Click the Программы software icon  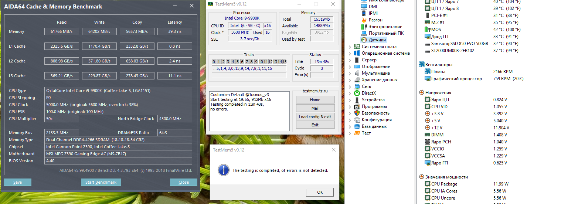tap(357, 106)
